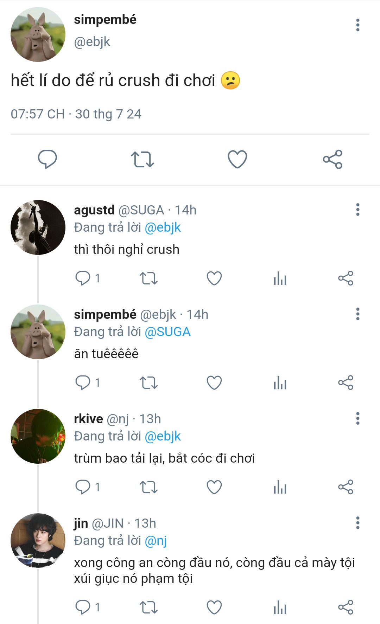Viewport: 380px width, 624px height.
Task: Like agustd's reply "thì thôi nghỉ crush"
Action: 214,278
